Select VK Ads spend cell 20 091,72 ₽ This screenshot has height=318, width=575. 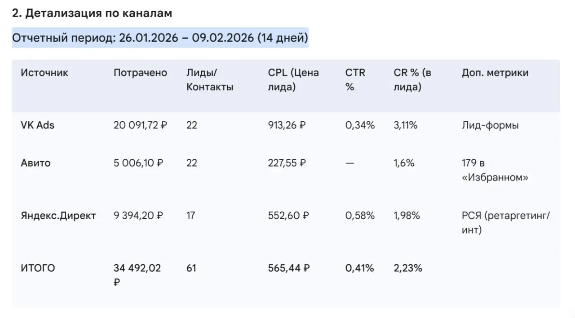click(x=140, y=125)
